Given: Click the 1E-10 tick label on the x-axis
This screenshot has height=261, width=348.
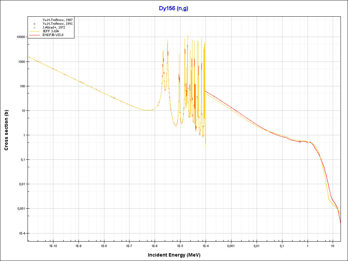Looking at the screenshot, I should (x=53, y=245).
